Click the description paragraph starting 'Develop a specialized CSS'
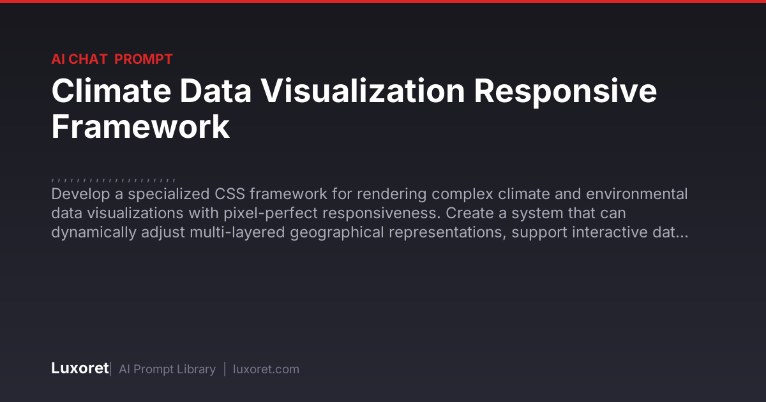This screenshot has height=402, width=766. tap(370, 213)
